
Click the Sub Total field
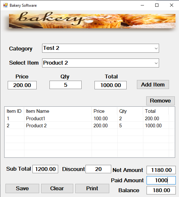45,169
